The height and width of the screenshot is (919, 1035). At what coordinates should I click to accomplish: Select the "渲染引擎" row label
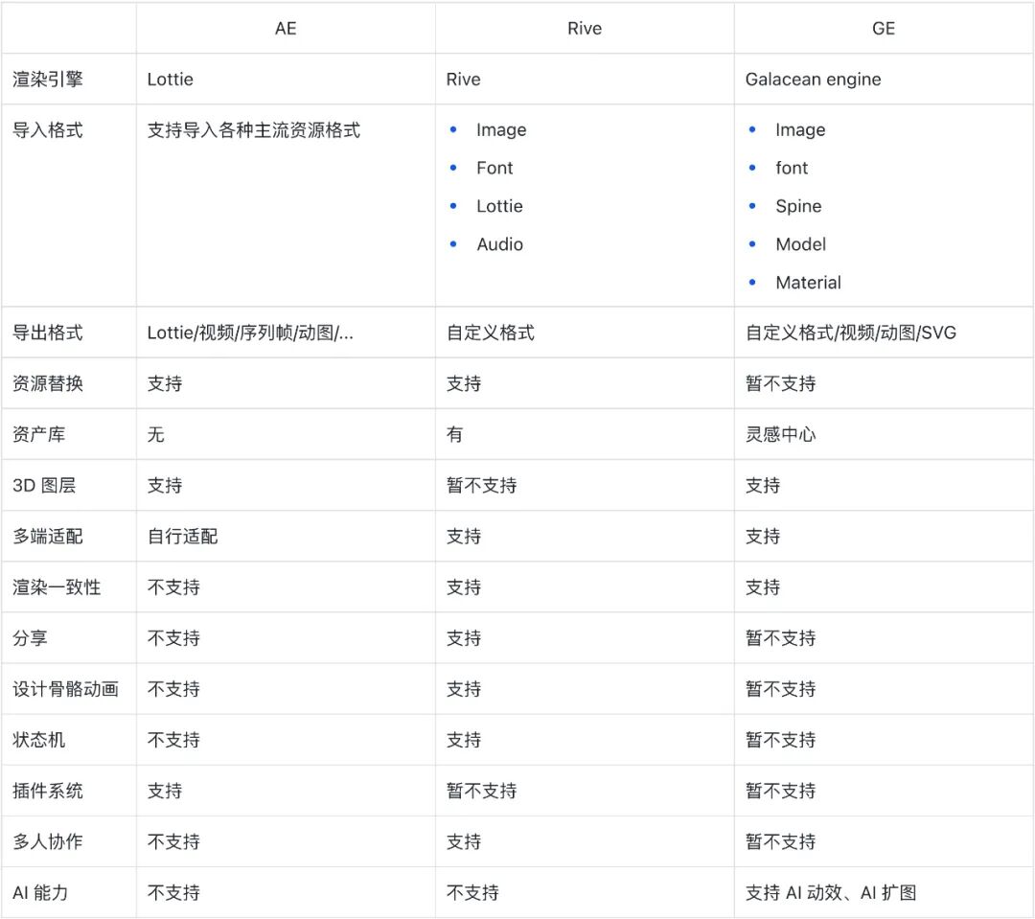point(48,80)
